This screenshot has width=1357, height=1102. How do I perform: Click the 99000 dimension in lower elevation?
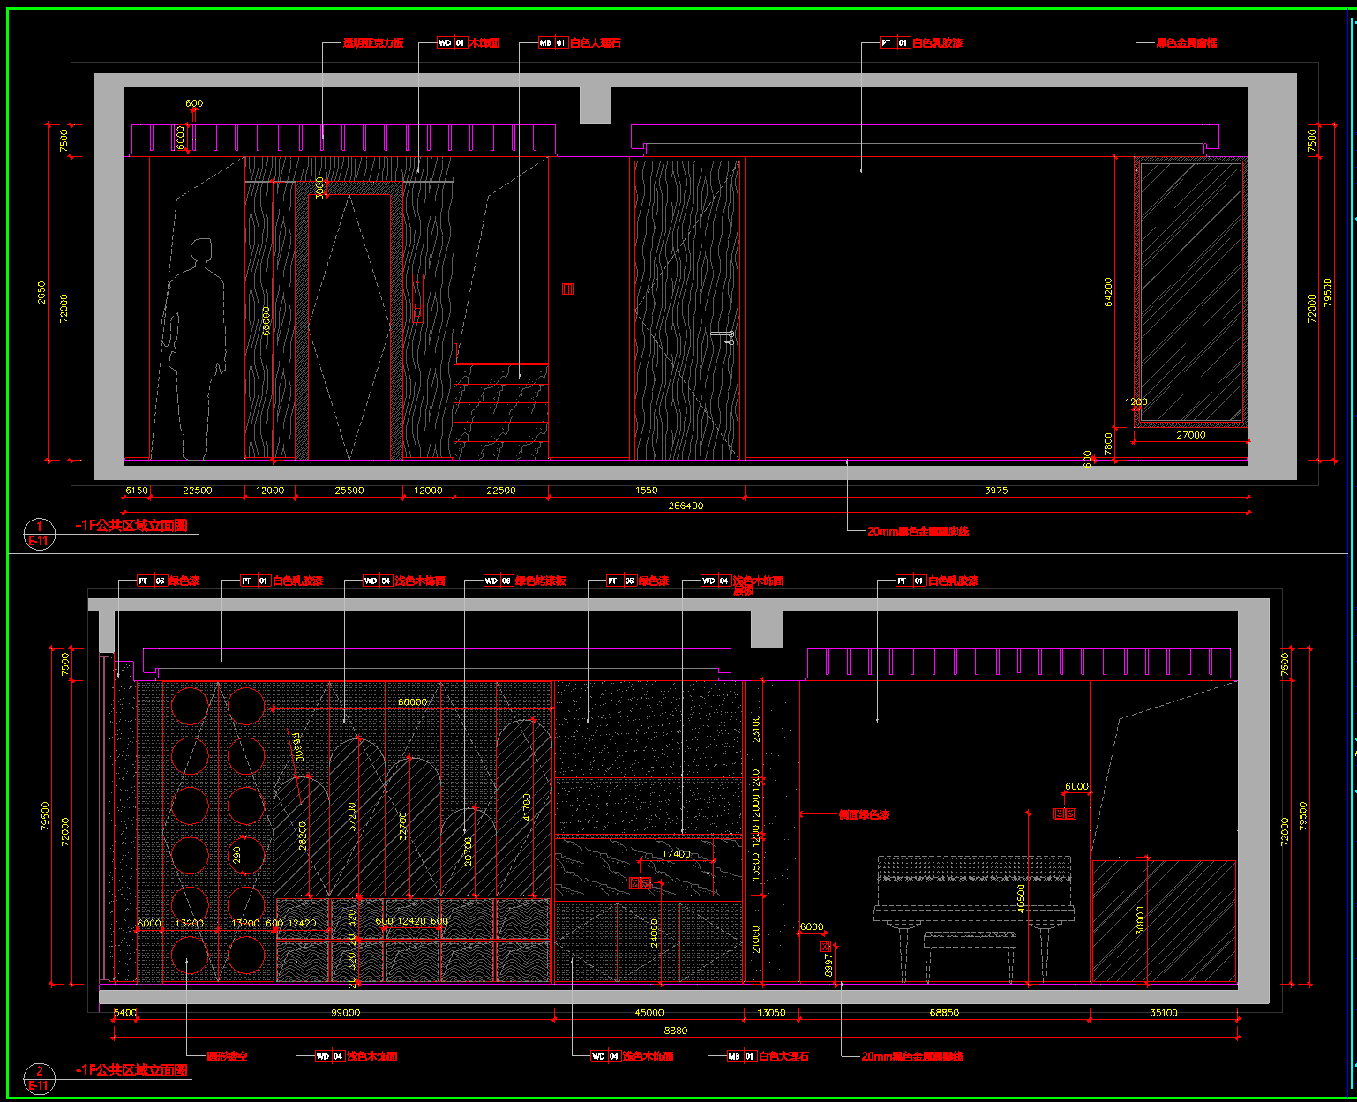(345, 1013)
